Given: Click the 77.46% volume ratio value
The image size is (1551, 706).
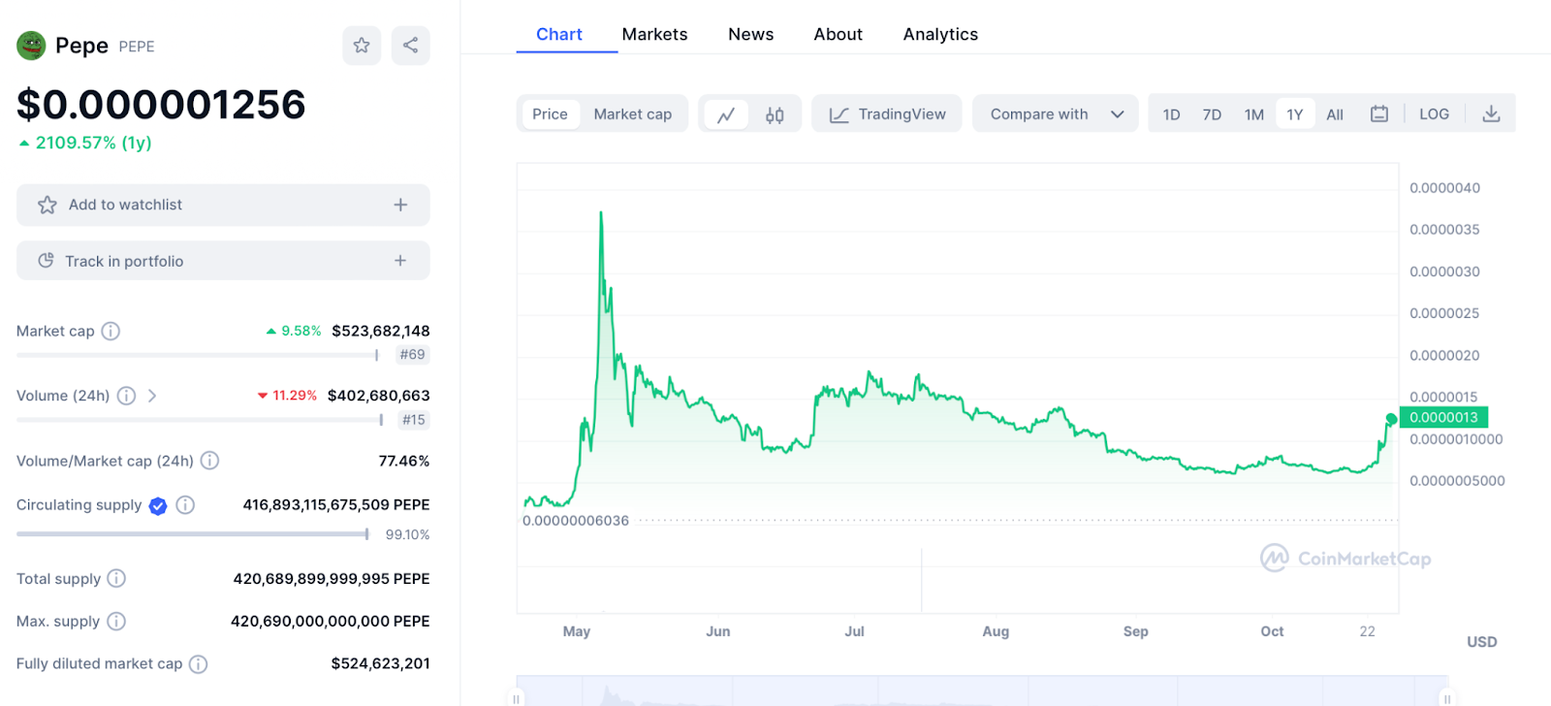Looking at the screenshot, I should tap(404, 461).
